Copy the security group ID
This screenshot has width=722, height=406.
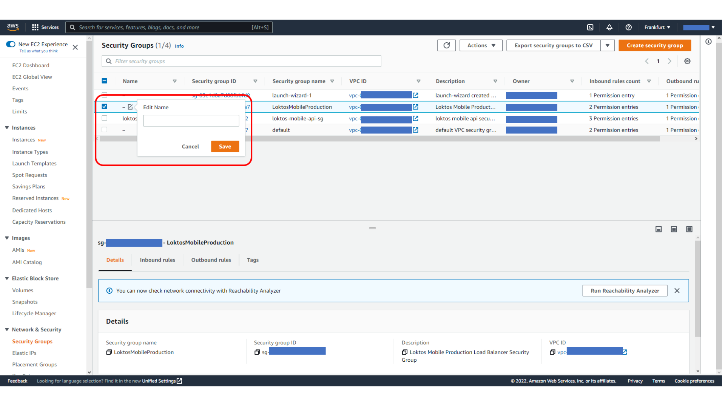pos(257,352)
